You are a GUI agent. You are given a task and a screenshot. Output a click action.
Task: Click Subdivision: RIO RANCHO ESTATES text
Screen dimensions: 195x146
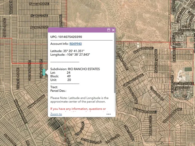point(75,69)
